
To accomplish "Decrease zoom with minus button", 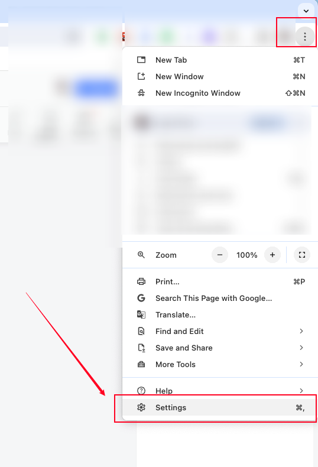I will [220, 255].
